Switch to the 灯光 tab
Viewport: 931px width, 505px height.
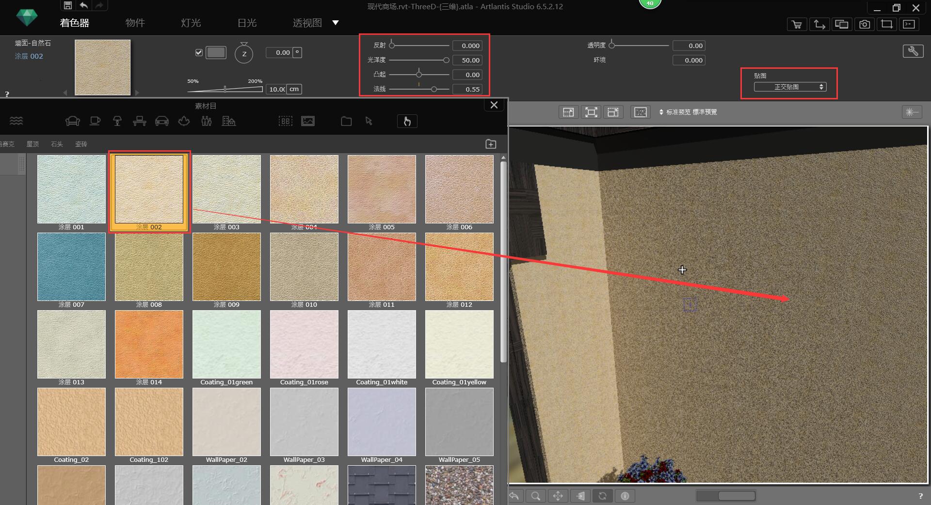coord(191,23)
